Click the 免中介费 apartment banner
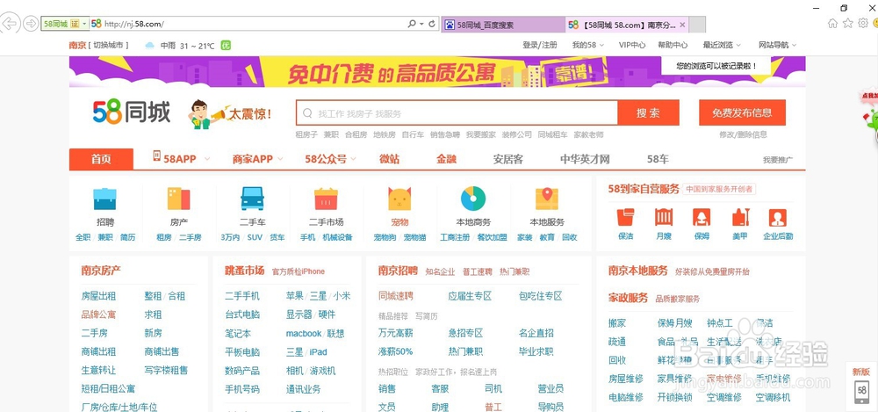 [437, 72]
